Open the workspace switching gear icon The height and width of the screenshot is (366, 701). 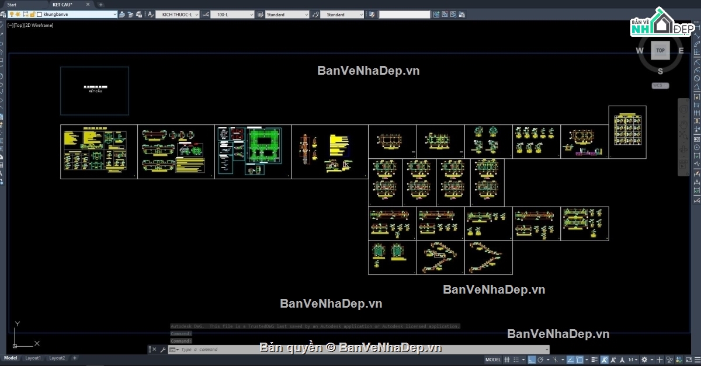(x=644, y=360)
